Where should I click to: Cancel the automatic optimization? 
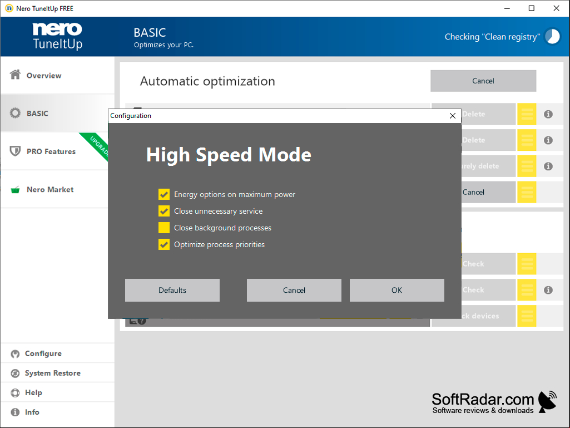tap(483, 81)
